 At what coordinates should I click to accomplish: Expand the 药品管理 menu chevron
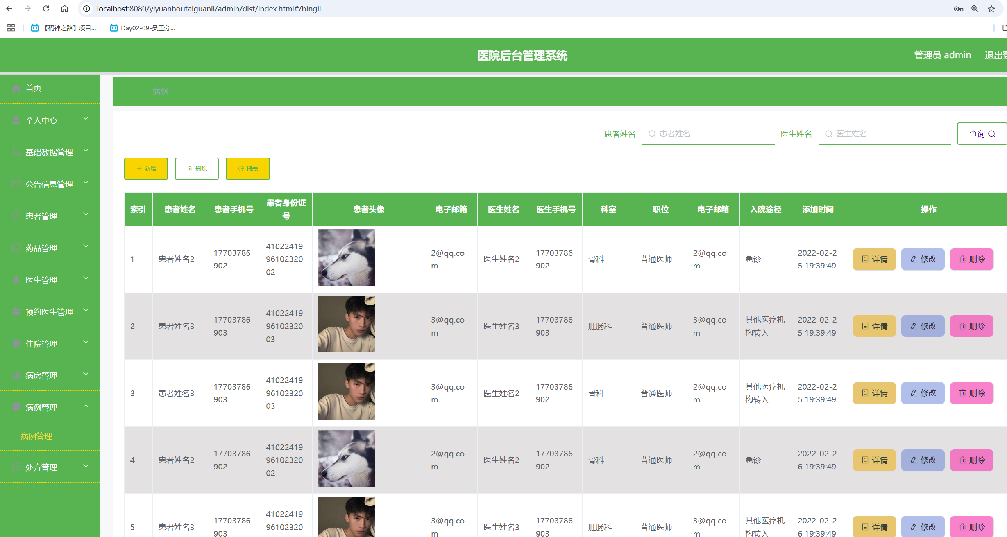point(86,246)
